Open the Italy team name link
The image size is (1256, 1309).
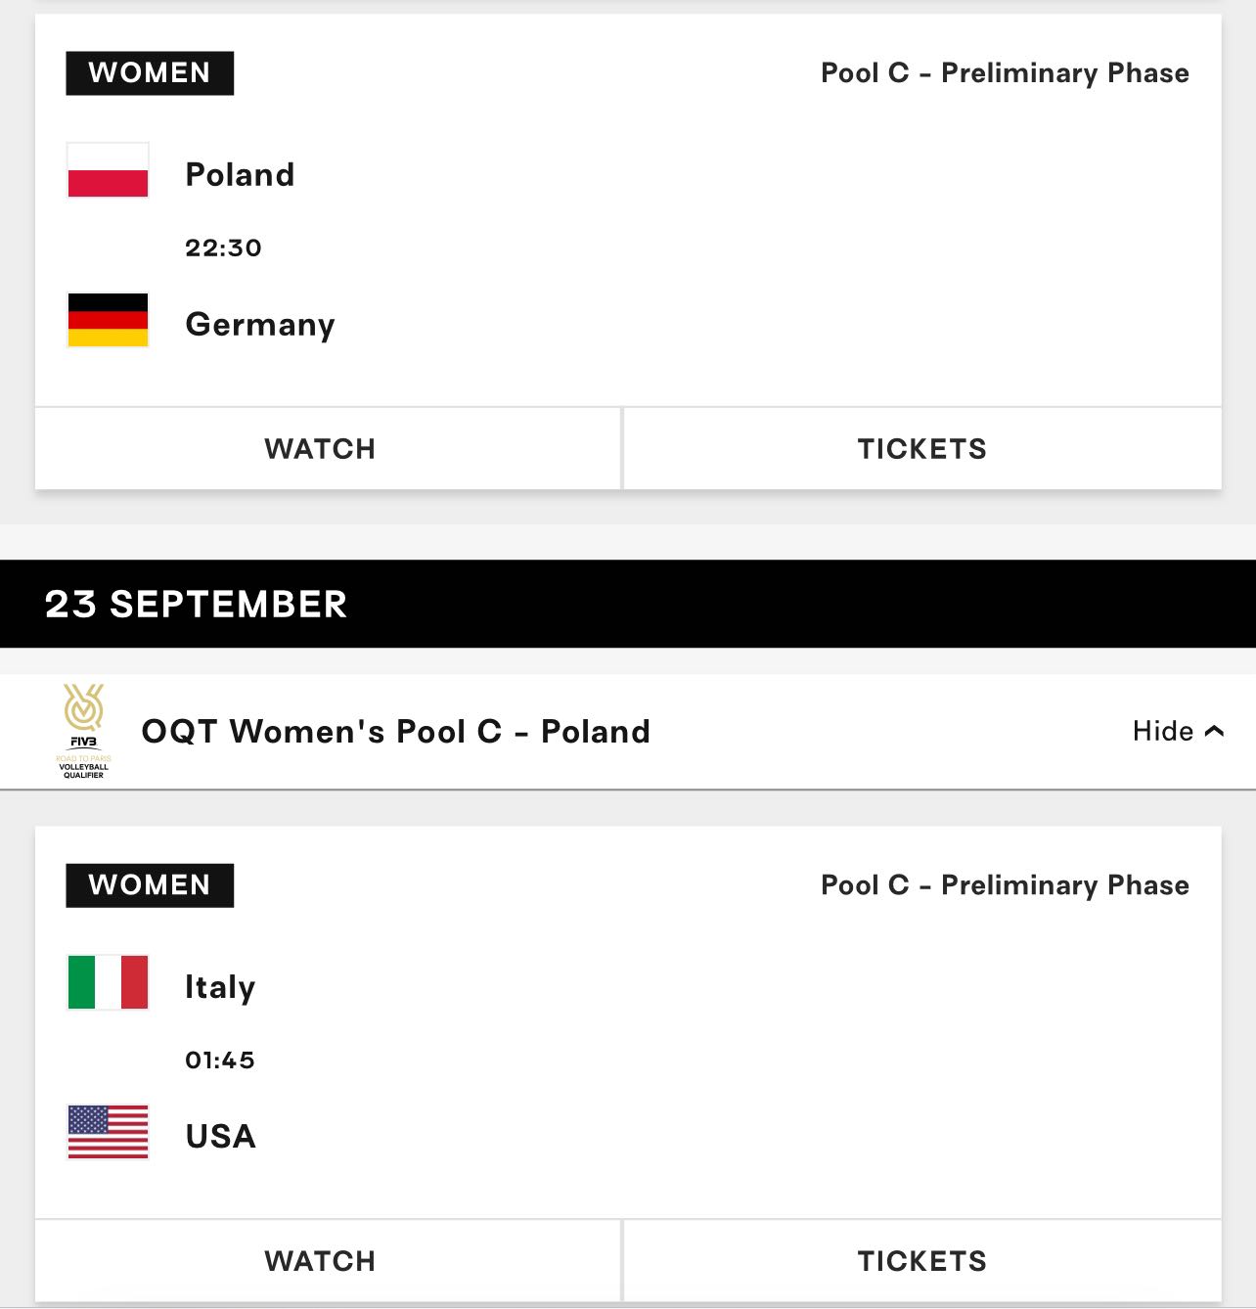pyautogui.click(x=220, y=986)
